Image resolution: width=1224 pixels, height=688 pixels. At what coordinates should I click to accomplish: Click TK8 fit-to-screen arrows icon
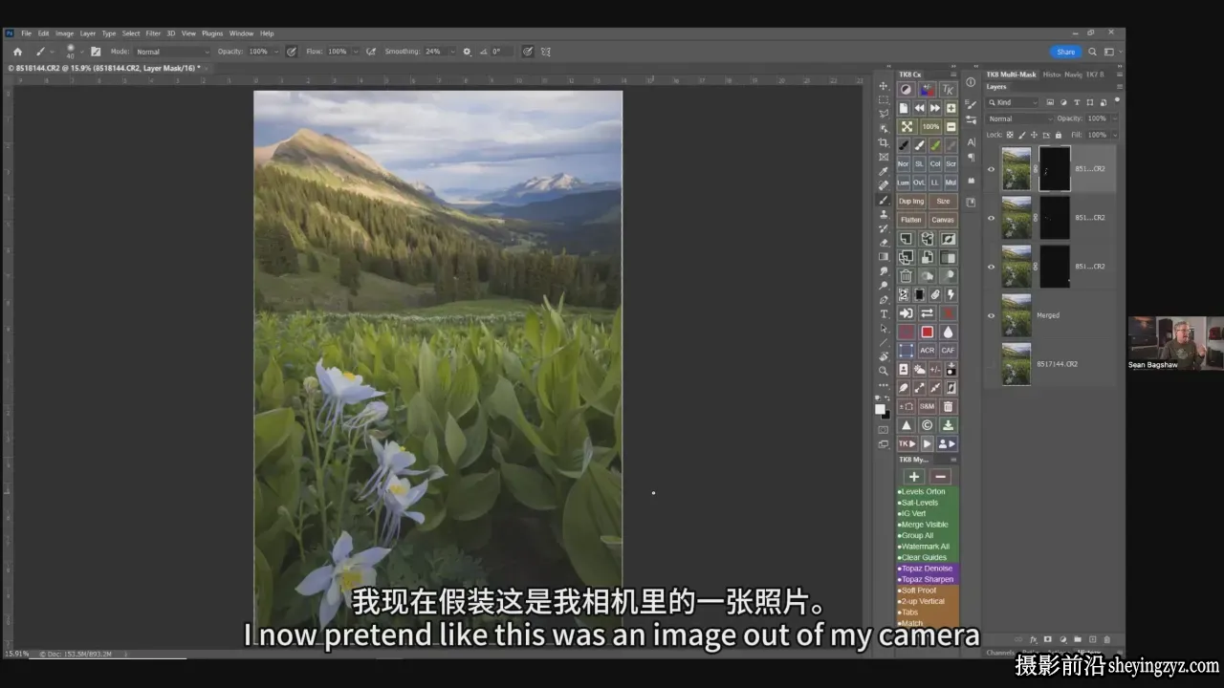[x=907, y=127]
